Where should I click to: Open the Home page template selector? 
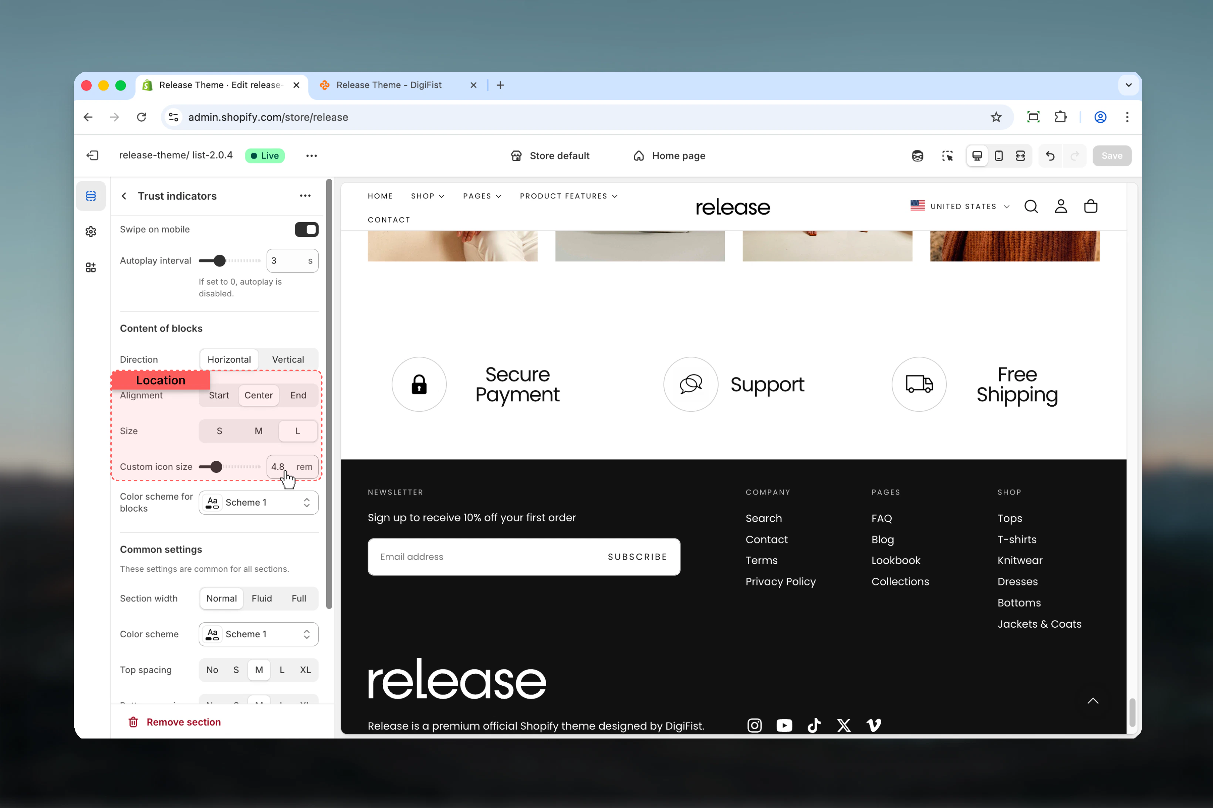(x=669, y=156)
